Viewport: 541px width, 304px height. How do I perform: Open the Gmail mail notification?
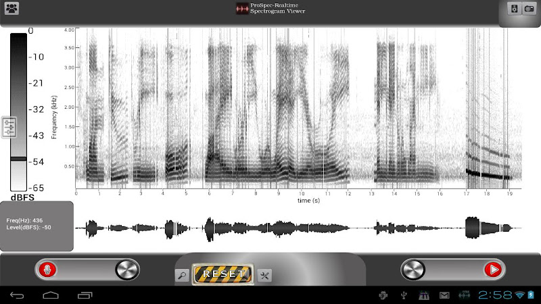click(x=444, y=295)
